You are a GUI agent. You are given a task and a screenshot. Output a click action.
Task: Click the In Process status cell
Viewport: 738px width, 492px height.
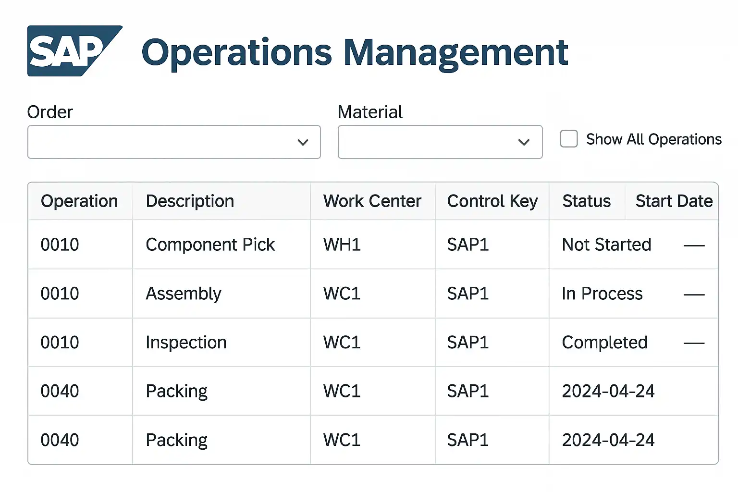(602, 294)
